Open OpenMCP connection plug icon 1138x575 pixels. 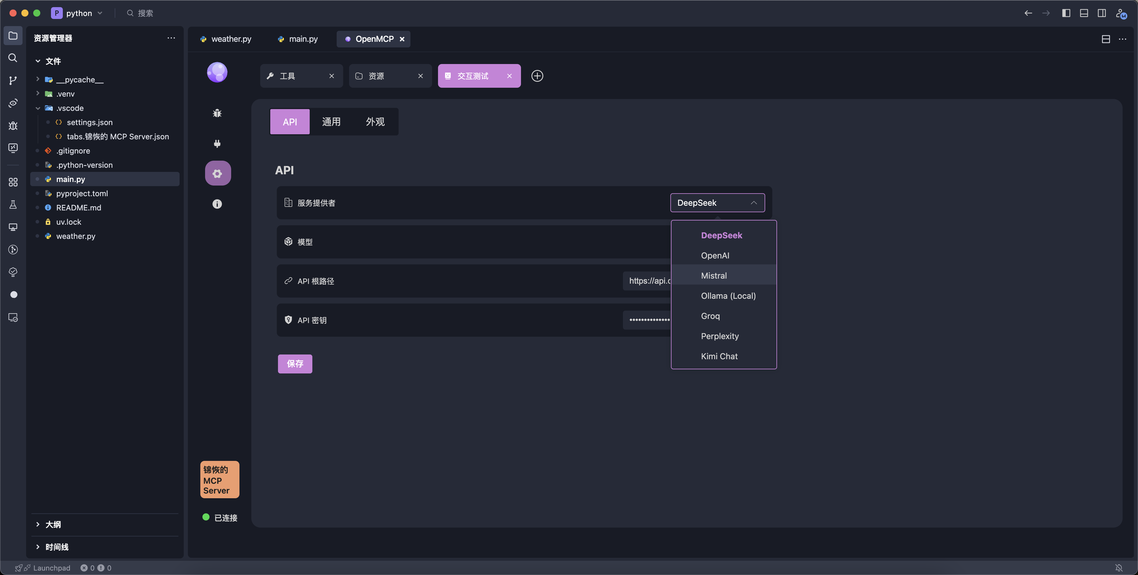tap(217, 143)
